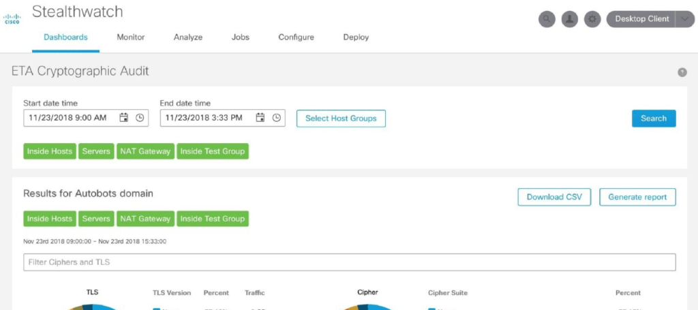The width and height of the screenshot is (698, 310).
Task: Click Servers tag under Results
Action: tap(96, 219)
